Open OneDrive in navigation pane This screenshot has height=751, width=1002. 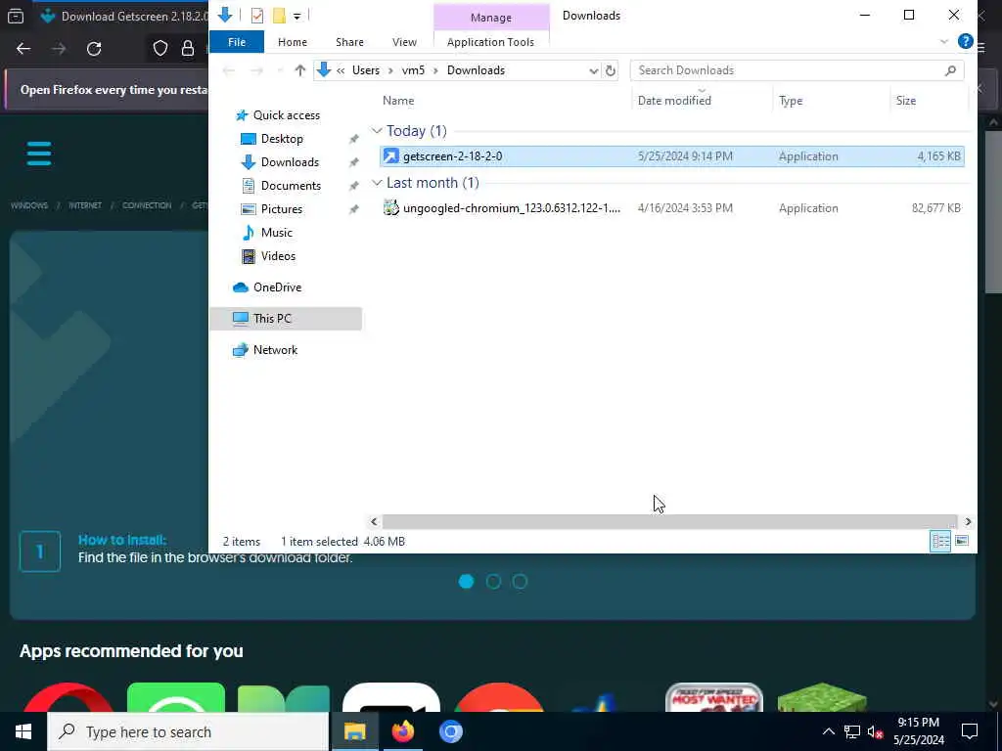point(277,287)
